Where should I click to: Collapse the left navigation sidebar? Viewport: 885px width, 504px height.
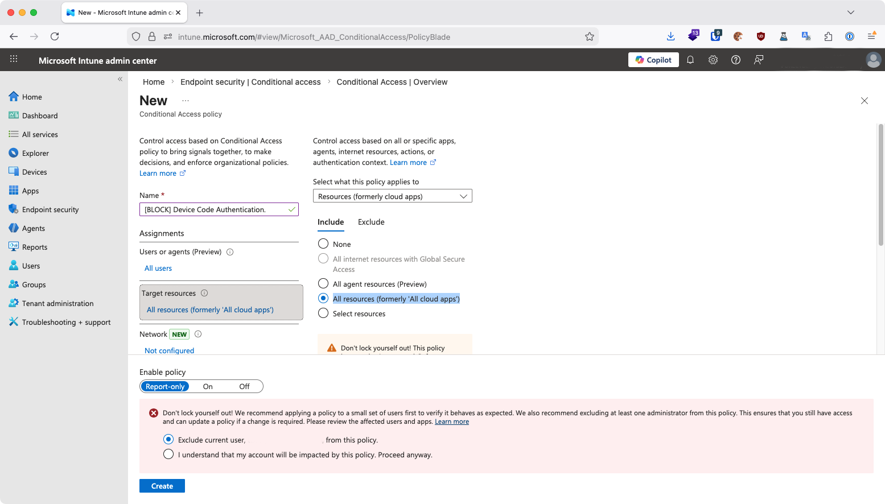coord(120,79)
